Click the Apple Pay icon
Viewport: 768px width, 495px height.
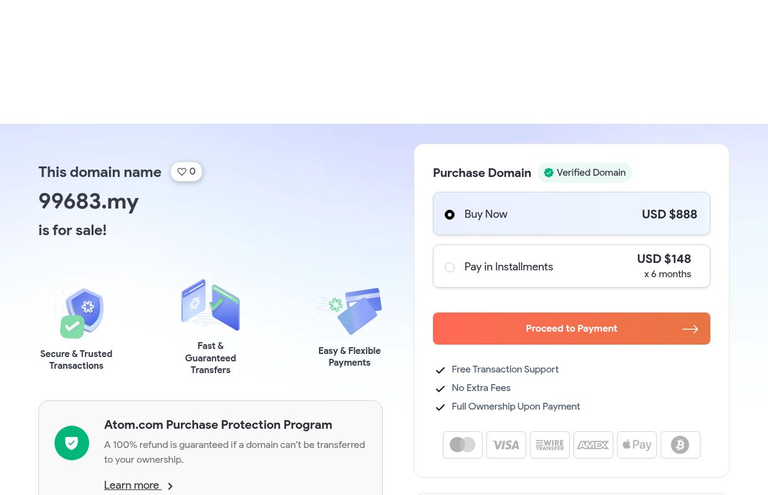click(637, 445)
